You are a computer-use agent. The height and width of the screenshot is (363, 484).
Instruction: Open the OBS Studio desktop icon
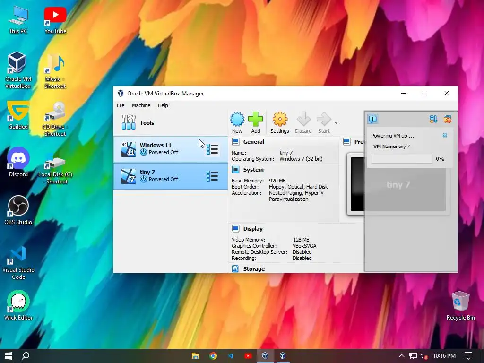pyautogui.click(x=18, y=210)
